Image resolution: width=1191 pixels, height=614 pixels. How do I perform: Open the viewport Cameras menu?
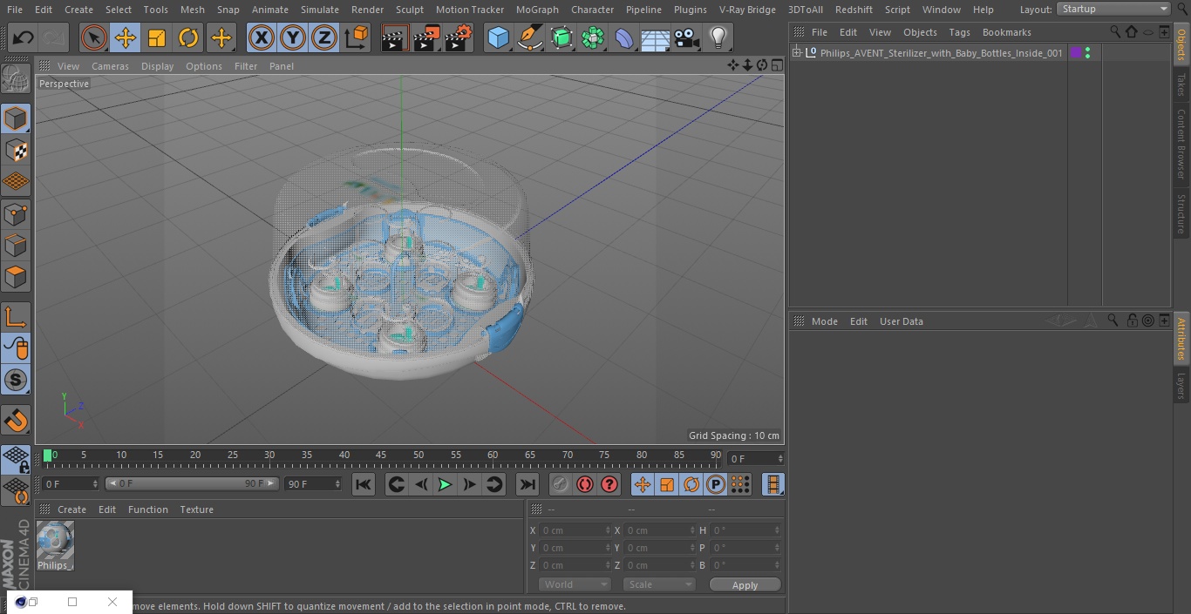click(110, 66)
